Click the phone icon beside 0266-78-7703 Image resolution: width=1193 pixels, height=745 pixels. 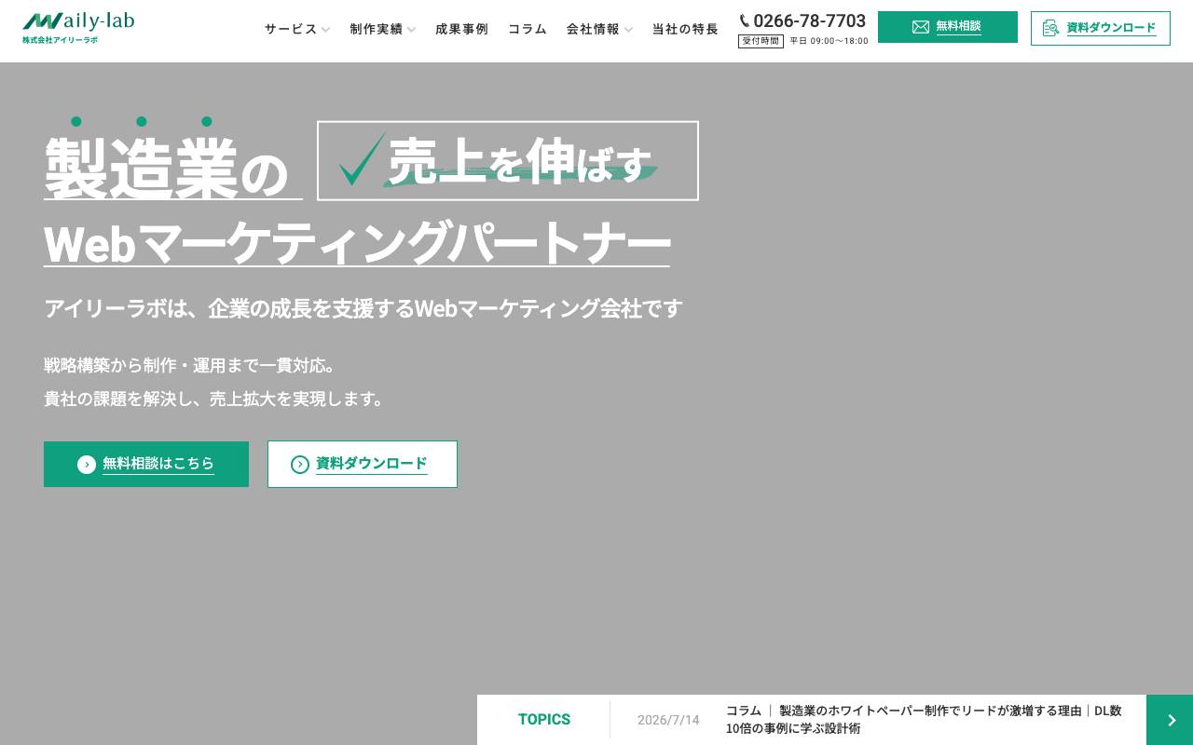(745, 20)
